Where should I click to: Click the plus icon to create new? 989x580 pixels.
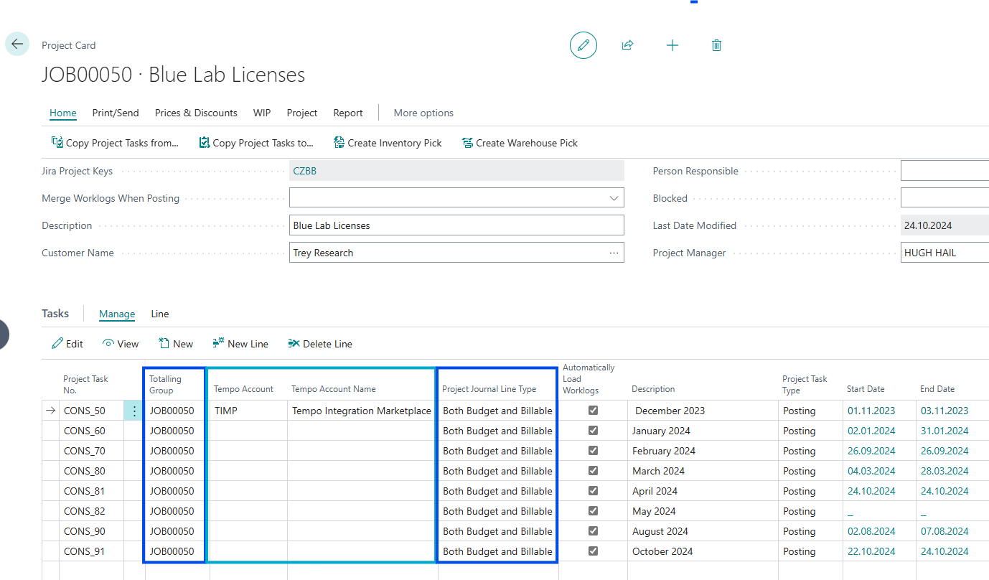672,45
